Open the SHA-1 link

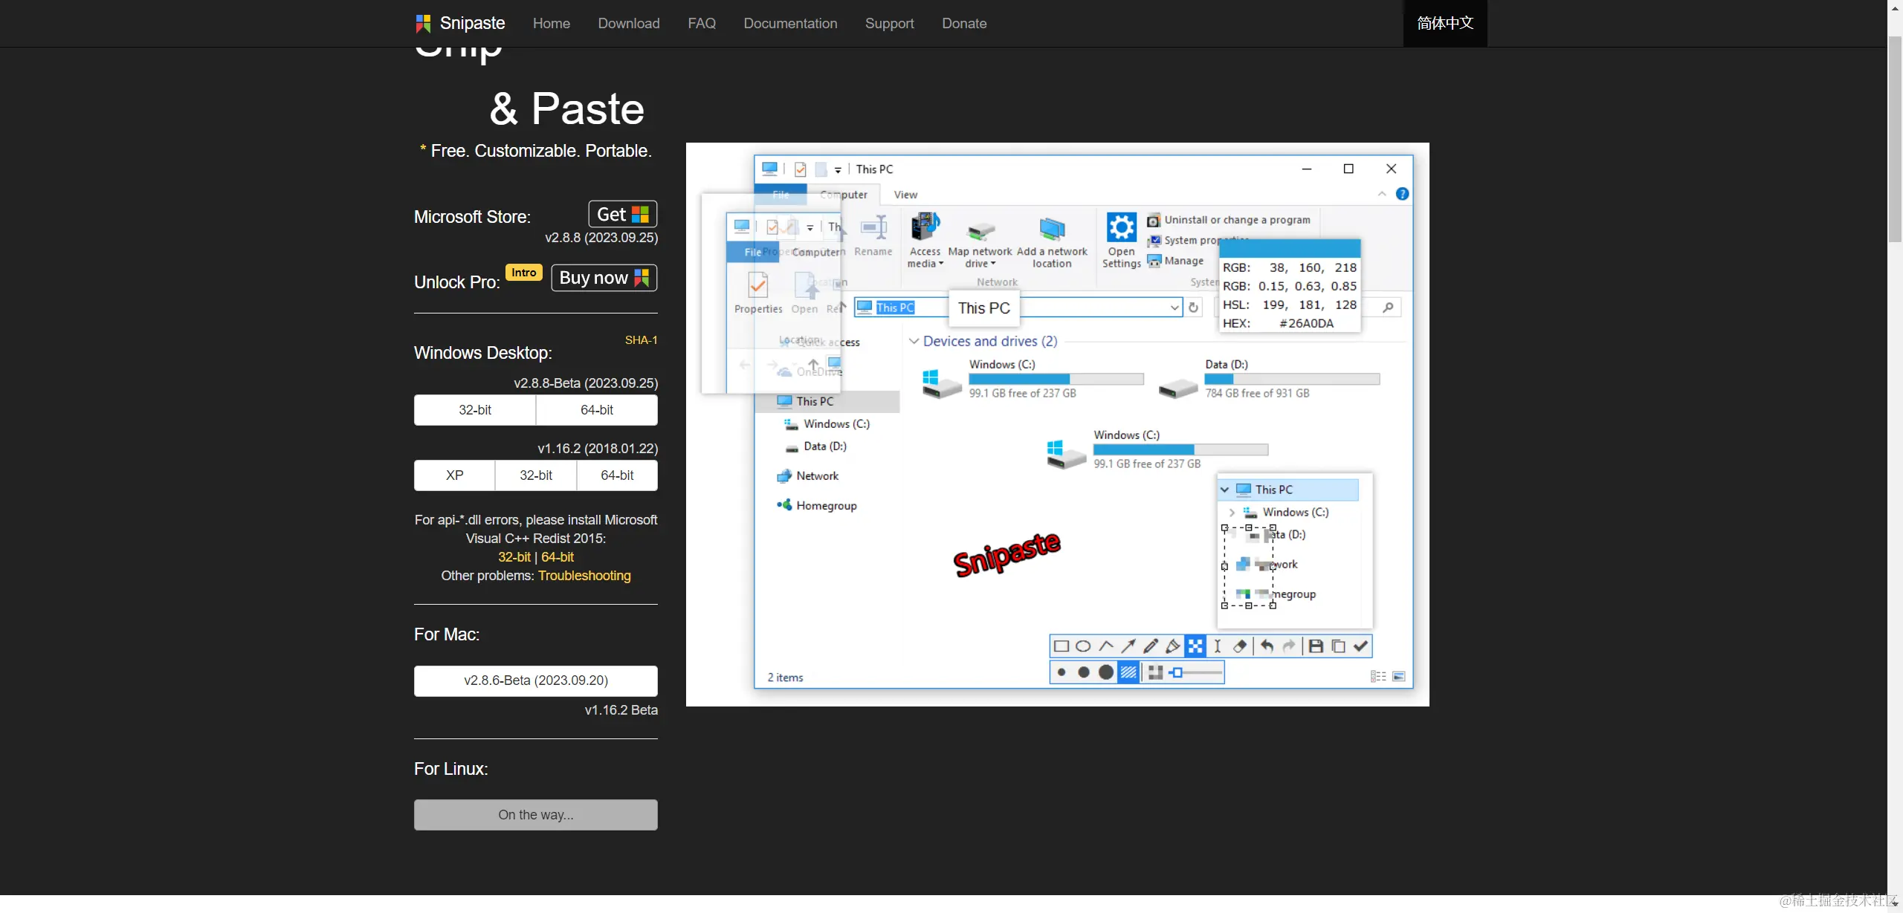tap(641, 340)
